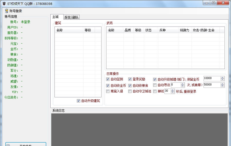Click 名称 column header in 建筑 list
Image resolution: width=231 pixels, height=146 pixels.
[69, 30]
